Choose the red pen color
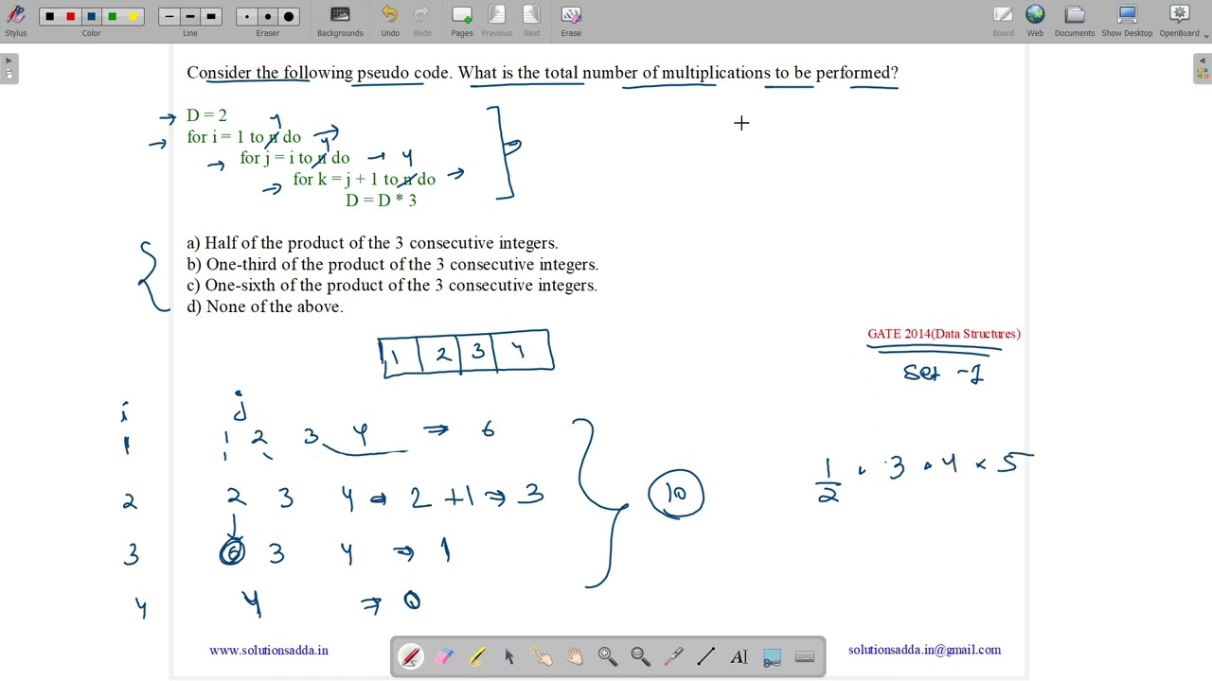The height and width of the screenshot is (681, 1212). pyautogui.click(x=70, y=16)
